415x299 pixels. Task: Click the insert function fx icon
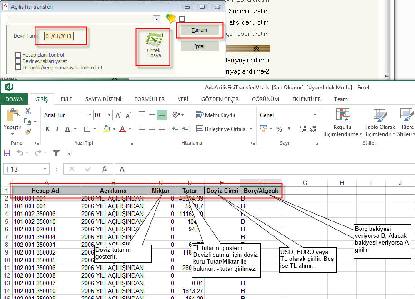coord(105,169)
